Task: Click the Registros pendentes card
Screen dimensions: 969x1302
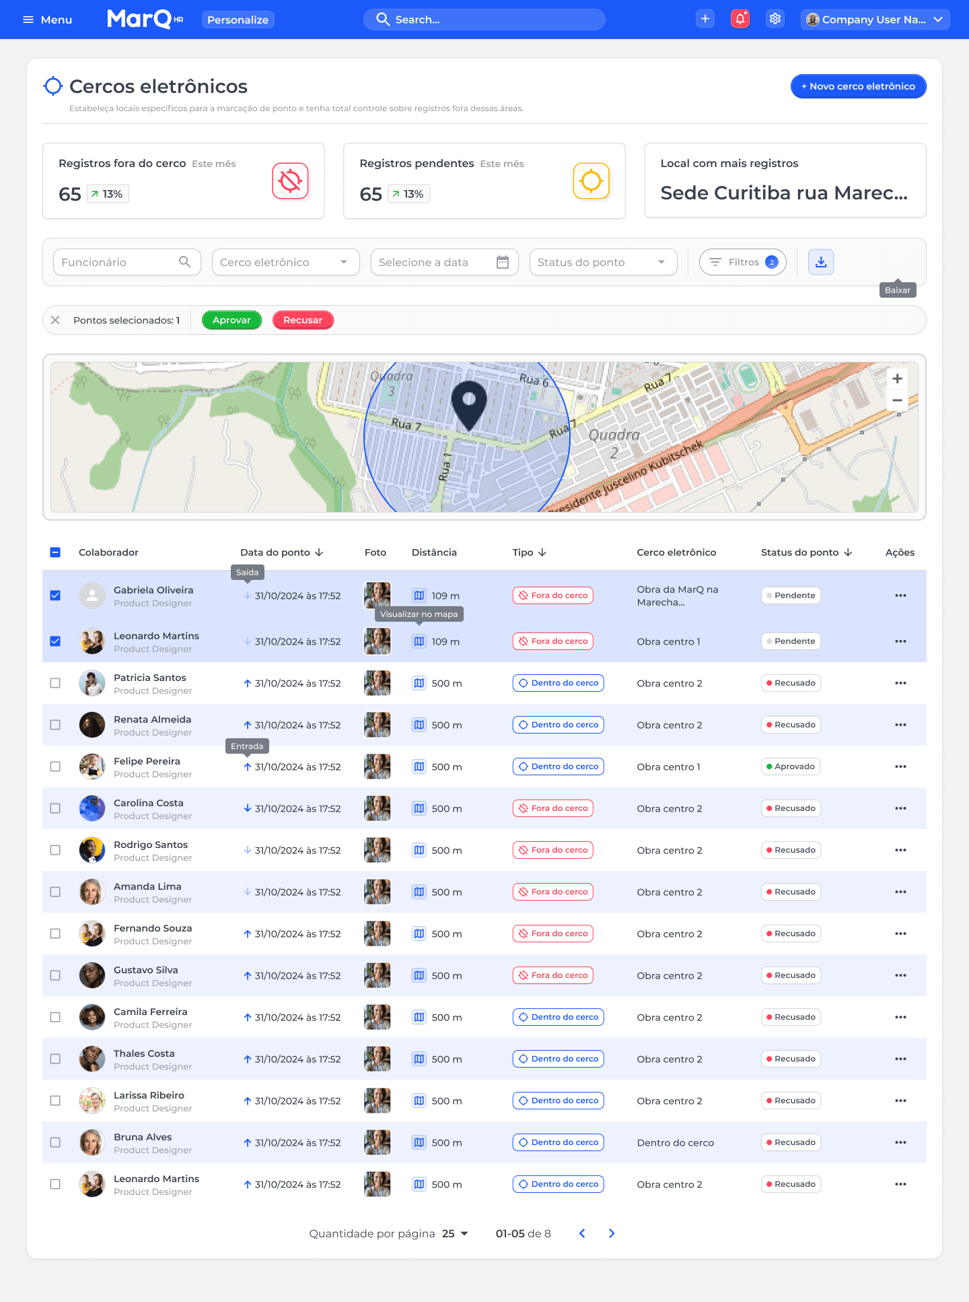Action: point(485,181)
